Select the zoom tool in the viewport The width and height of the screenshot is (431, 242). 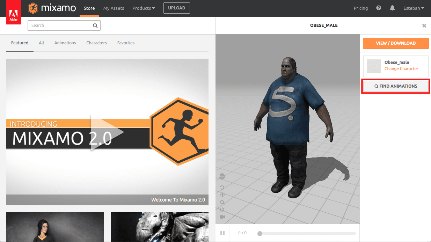click(x=222, y=202)
